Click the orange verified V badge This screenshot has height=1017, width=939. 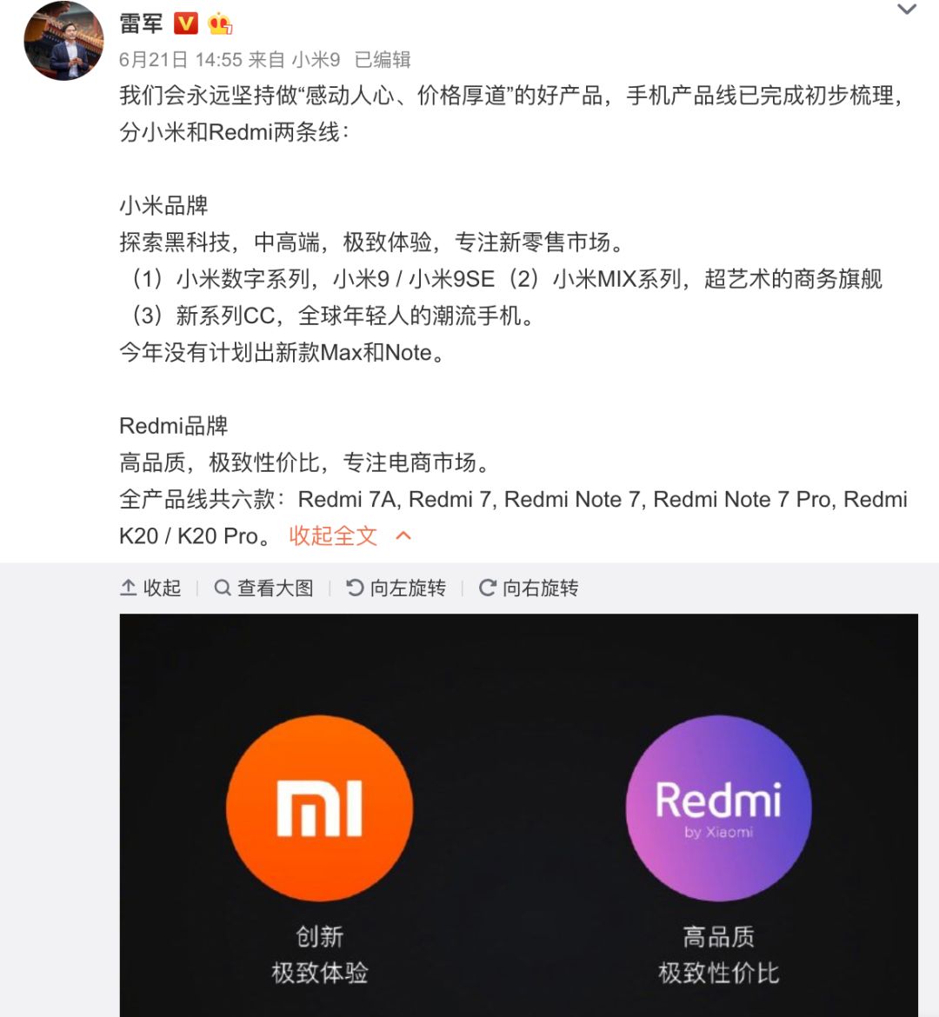186,24
